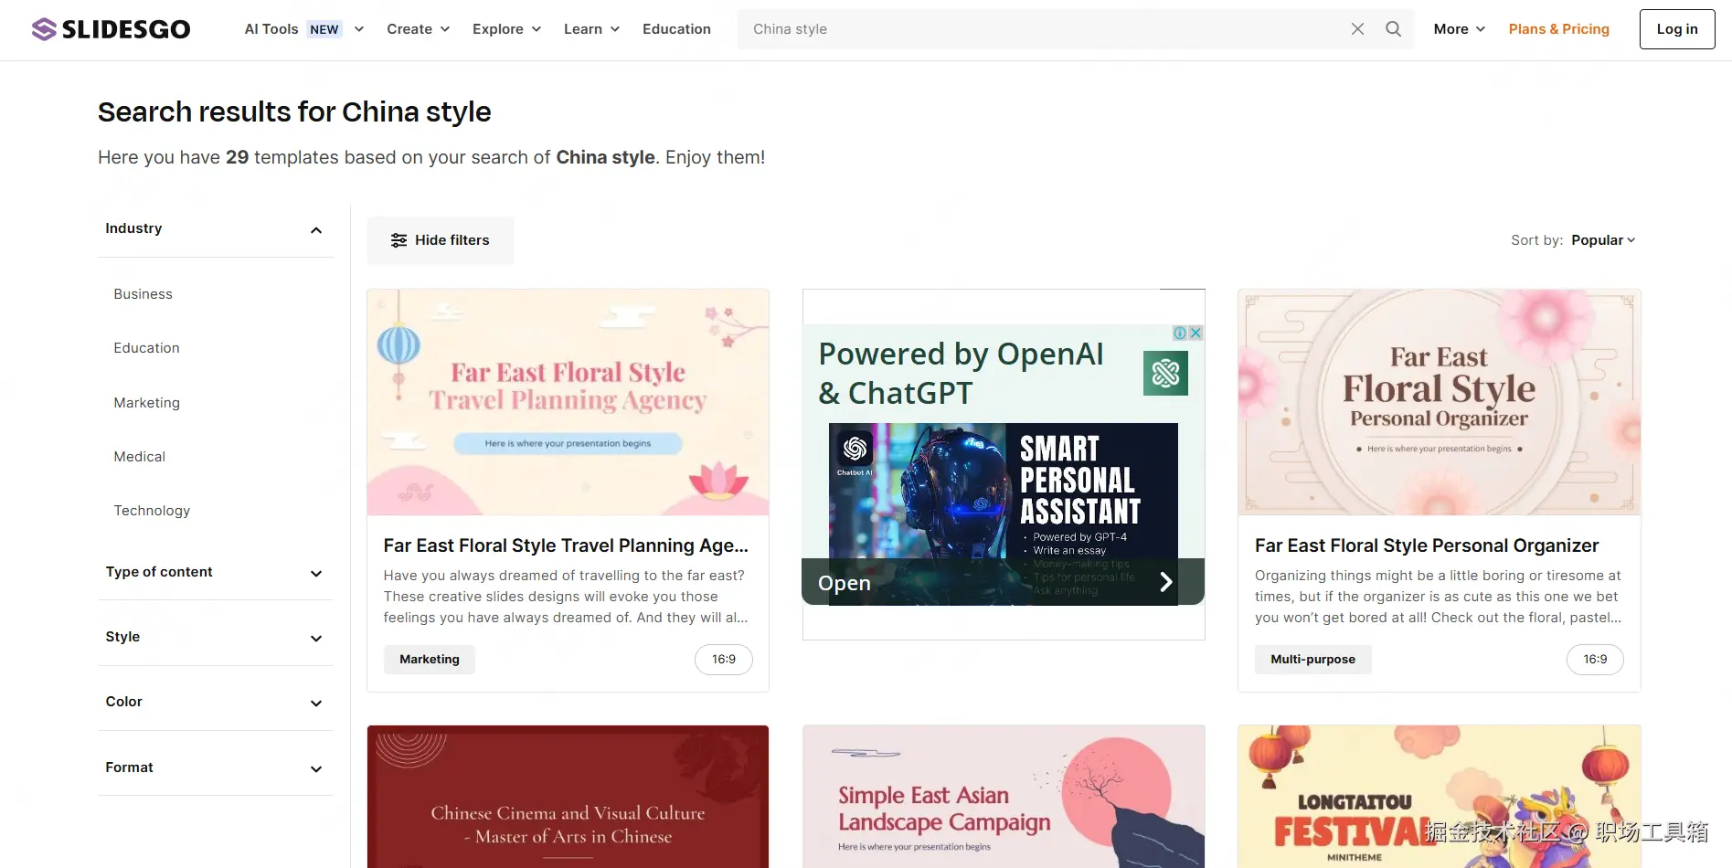Clear the search field with X icon
The image size is (1732, 868).
click(1357, 29)
